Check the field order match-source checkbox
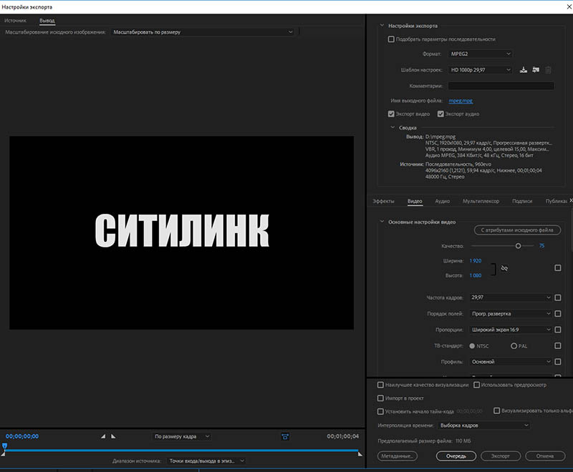Viewport: 573px width, 472px height. 558,314
